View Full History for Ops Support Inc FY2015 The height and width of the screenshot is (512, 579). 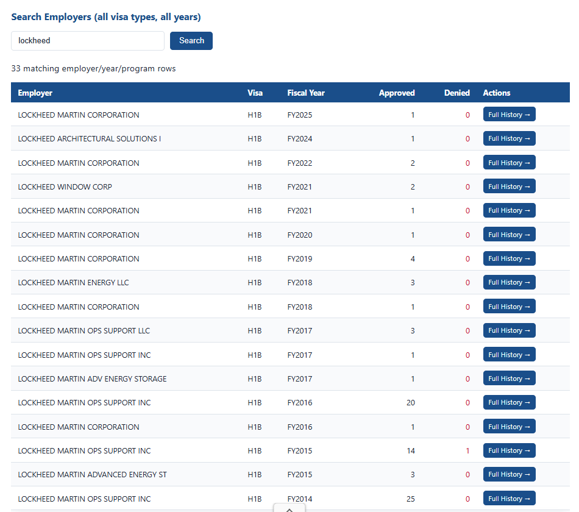509,450
